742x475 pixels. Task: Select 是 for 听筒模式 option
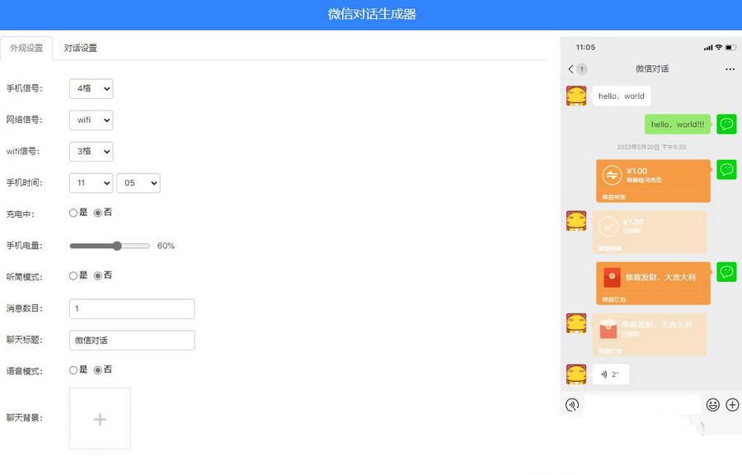73,276
